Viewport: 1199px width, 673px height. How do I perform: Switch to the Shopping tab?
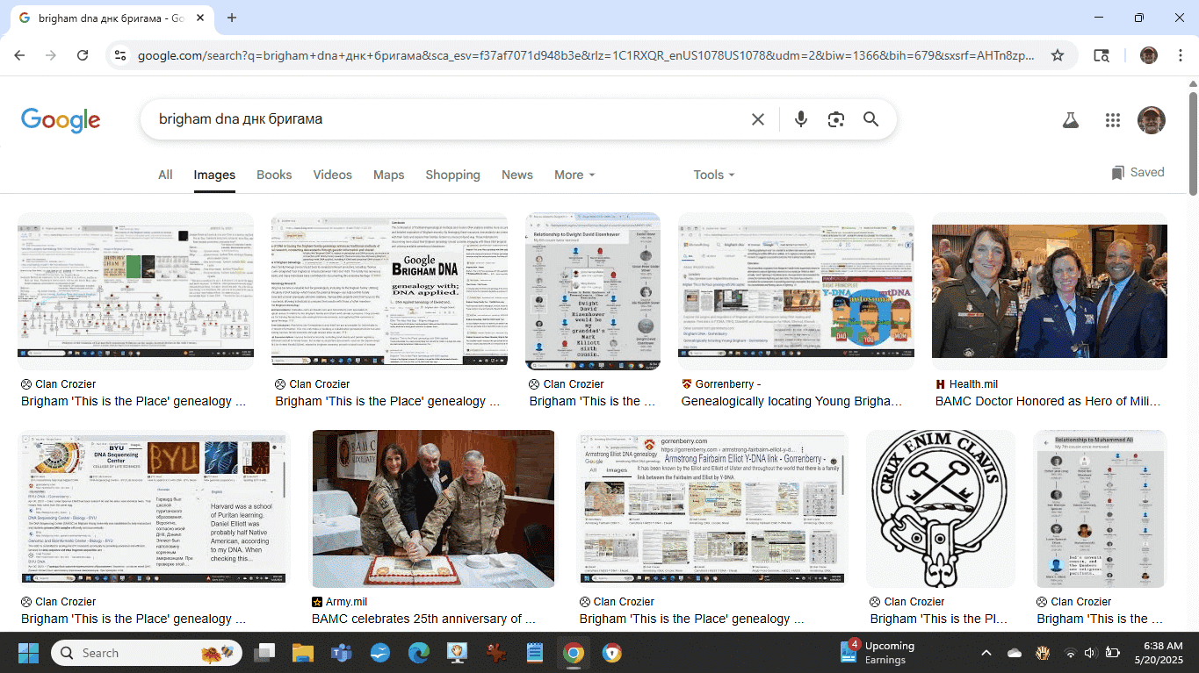pyautogui.click(x=452, y=175)
